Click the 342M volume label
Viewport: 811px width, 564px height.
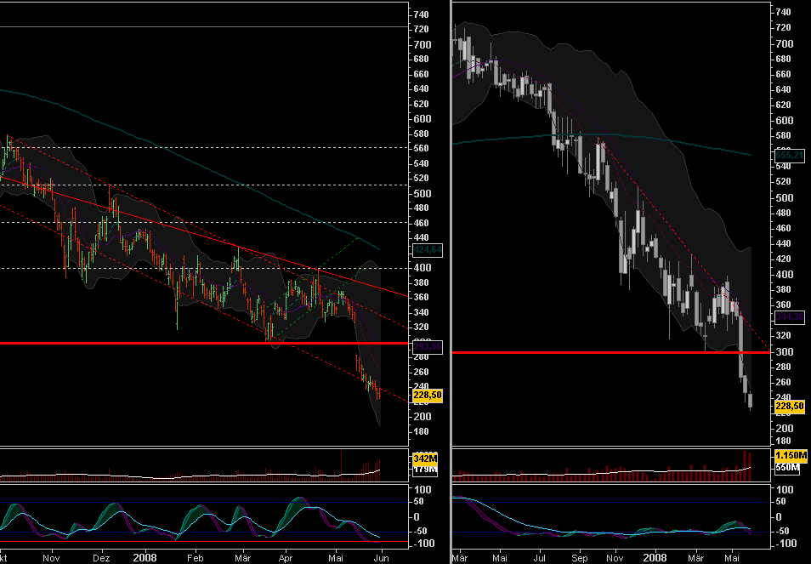424,457
